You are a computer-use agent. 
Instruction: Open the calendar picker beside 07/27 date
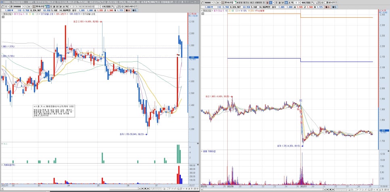pos(336,2)
